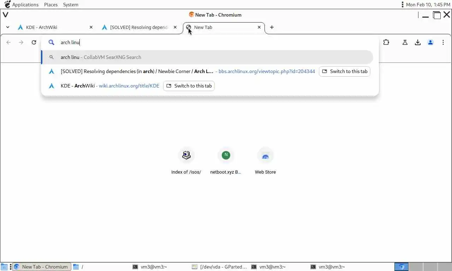This screenshot has width=452, height=271.
Task: Close the New Tab tab
Action: (x=259, y=27)
